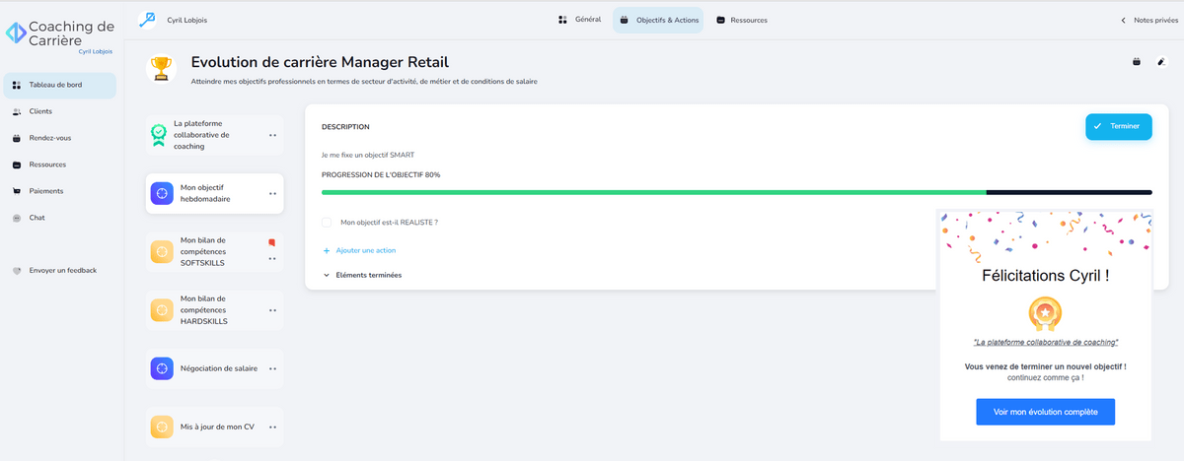The image size is (1184, 461).
Task: Click the Général tab grid icon
Action: click(561, 20)
